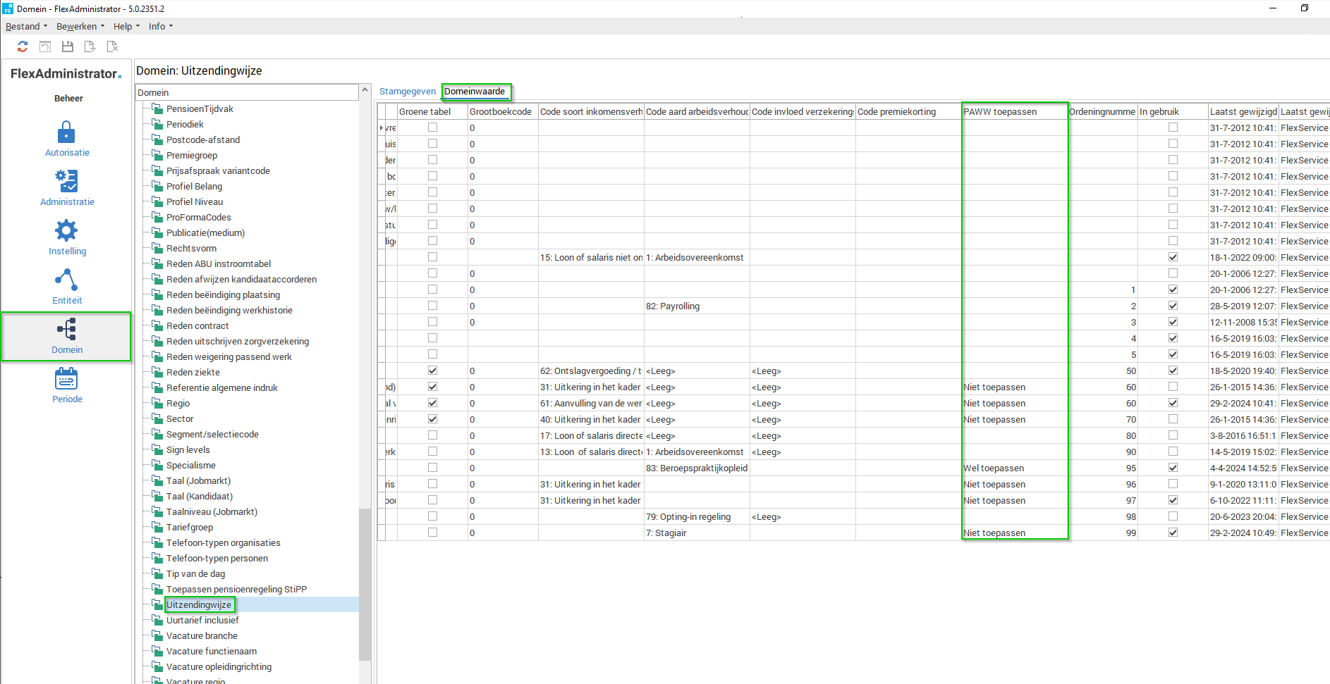Switch to the Stamgegeven tab
Image resolution: width=1330 pixels, height=684 pixels.
pos(408,92)
